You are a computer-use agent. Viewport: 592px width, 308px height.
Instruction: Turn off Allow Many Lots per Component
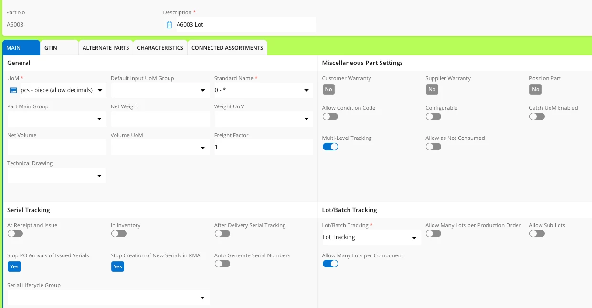click(x=330, y=264)
